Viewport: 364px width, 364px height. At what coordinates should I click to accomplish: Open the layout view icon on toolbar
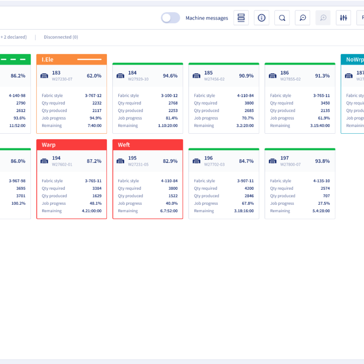coord(241,18)
